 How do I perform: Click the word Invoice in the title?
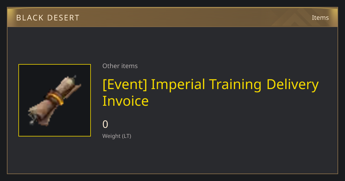click(x=126, y=101)
